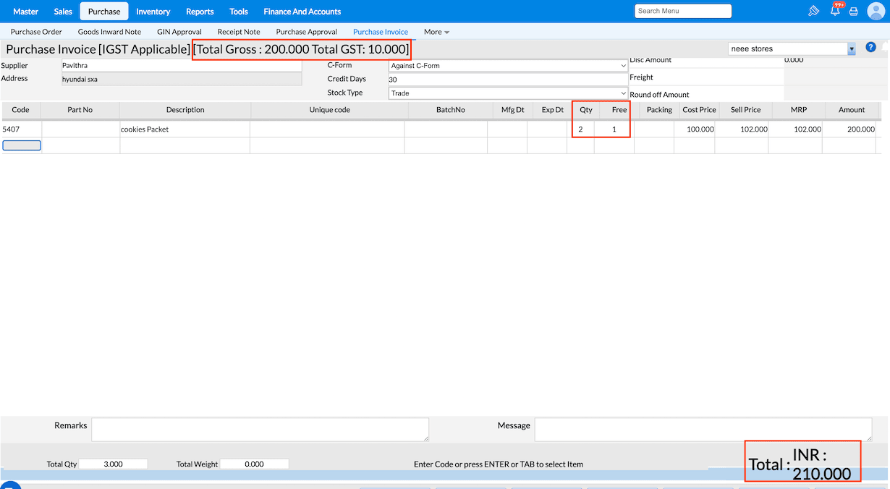The image size is (890, 489).
Task: Click the Round off Amount label
Action: [x=659, y=95]
